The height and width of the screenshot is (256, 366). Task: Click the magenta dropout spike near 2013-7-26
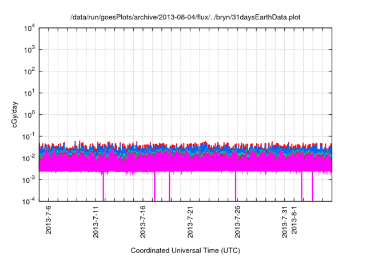[x=236, y=186]
